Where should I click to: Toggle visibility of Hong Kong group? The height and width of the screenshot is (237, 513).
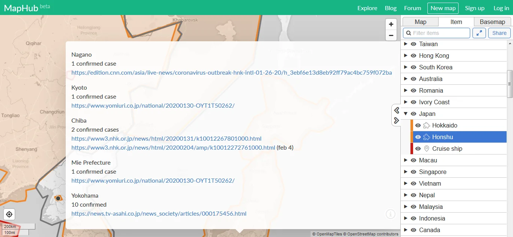413,55
